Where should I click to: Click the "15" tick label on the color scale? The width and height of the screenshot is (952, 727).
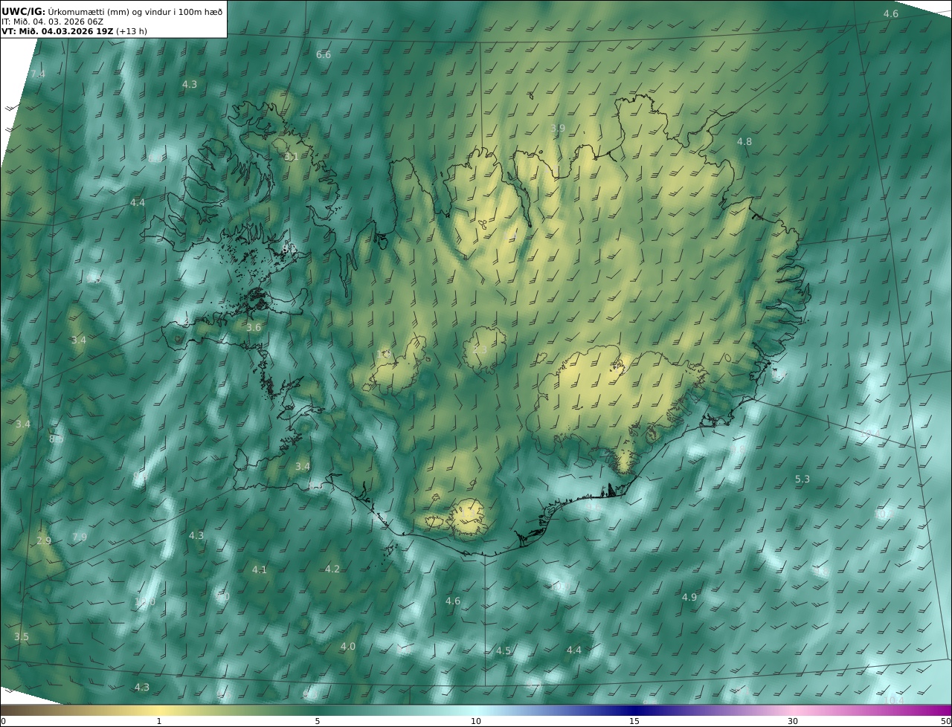click(634, 721)
